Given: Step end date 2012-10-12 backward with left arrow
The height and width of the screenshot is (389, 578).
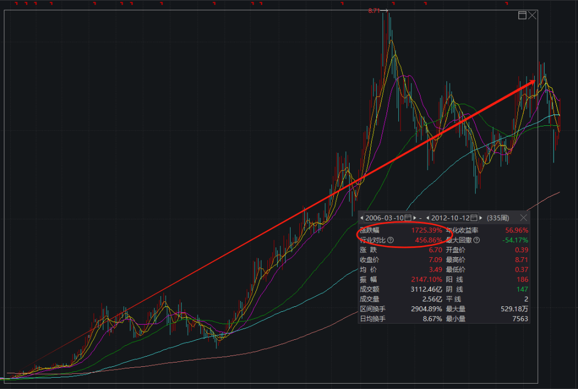Looking at the screenshot, I should (x=428, y=218).
